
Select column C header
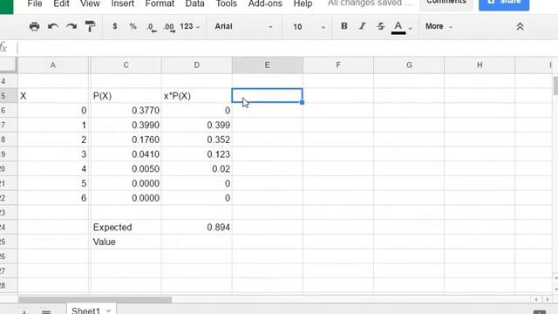pos(126,65)
